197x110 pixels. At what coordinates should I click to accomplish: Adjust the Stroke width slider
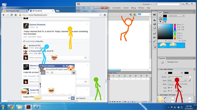175,77
